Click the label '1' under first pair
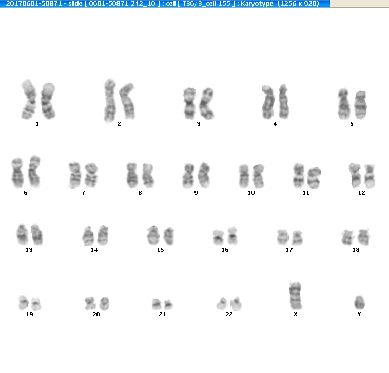This screenshot has width=389, height=373. tap(37, 124)
